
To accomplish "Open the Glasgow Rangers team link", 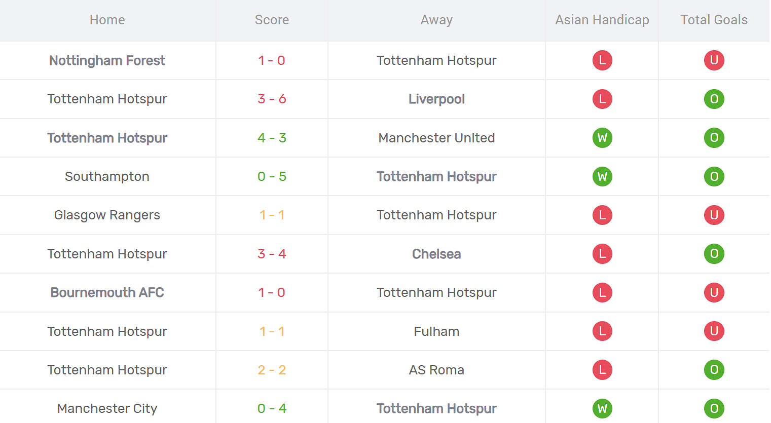I will point(107,215).
